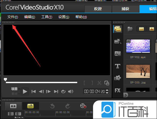Jump to the end of project
This screenshot has width=157, height=119.
(x=56, y=91)
